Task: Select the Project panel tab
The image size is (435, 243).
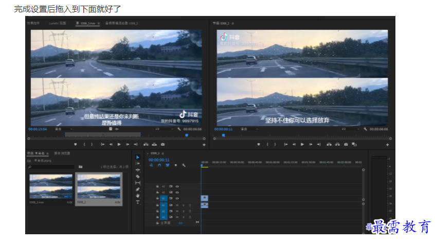Action: [36, 153]
